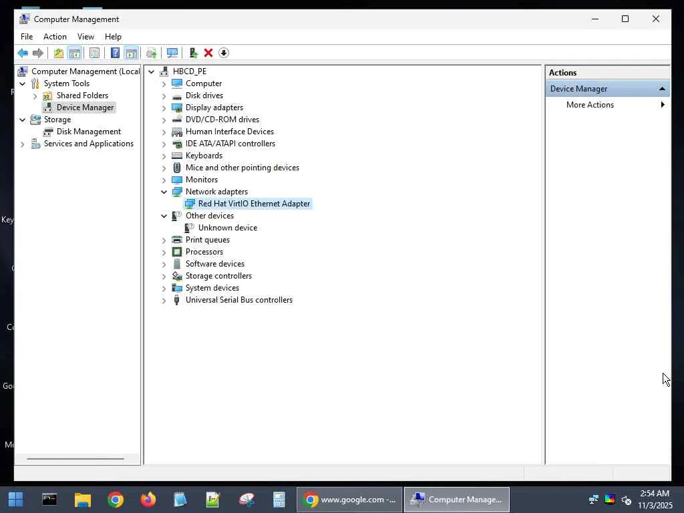Click the clock showing 2:54 AM

click(655, 494)
